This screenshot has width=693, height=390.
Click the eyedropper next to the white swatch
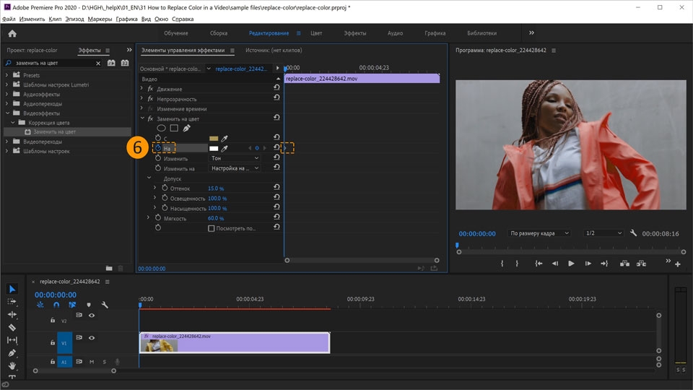coord(225,148)
